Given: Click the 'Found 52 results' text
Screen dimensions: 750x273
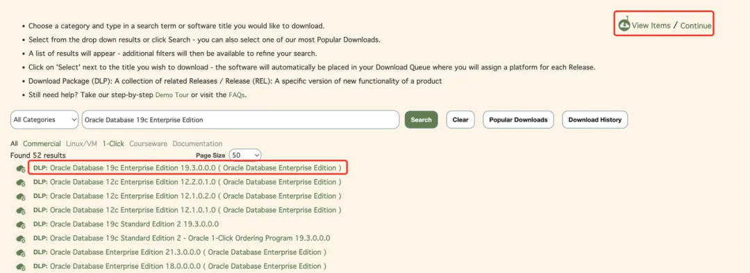Looking at the screenshot, I should tap(37, 156).
